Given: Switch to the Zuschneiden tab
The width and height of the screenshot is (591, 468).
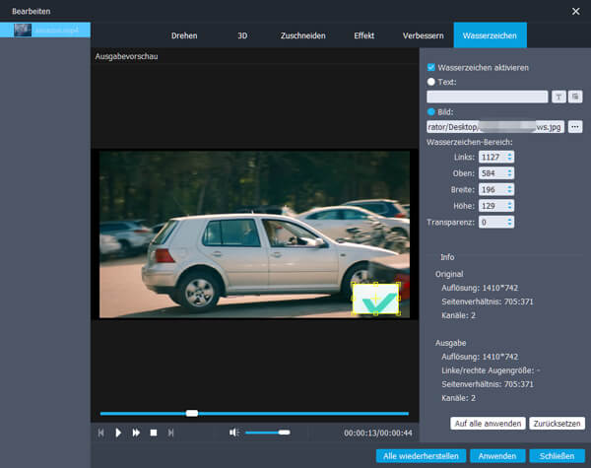Looking at the screenshot, I should pyautogui.click(x=303, y=35).
